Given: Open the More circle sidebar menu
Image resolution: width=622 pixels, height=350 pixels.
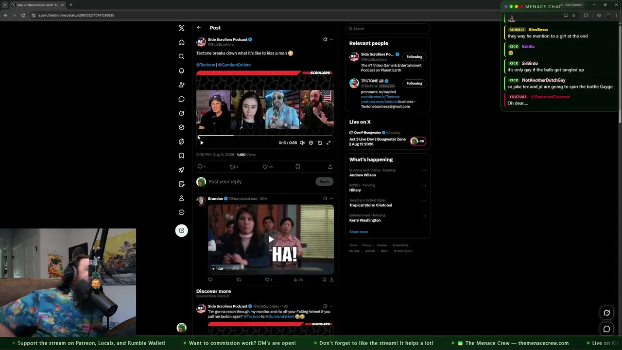Looking at the screenshot, I should (181, 212).
